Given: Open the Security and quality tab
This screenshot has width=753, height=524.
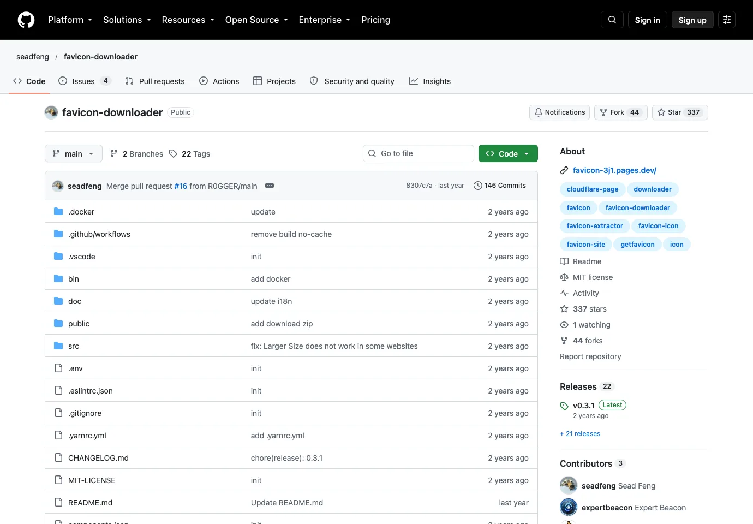Looking at the screenshot, I should coord(352,81).
